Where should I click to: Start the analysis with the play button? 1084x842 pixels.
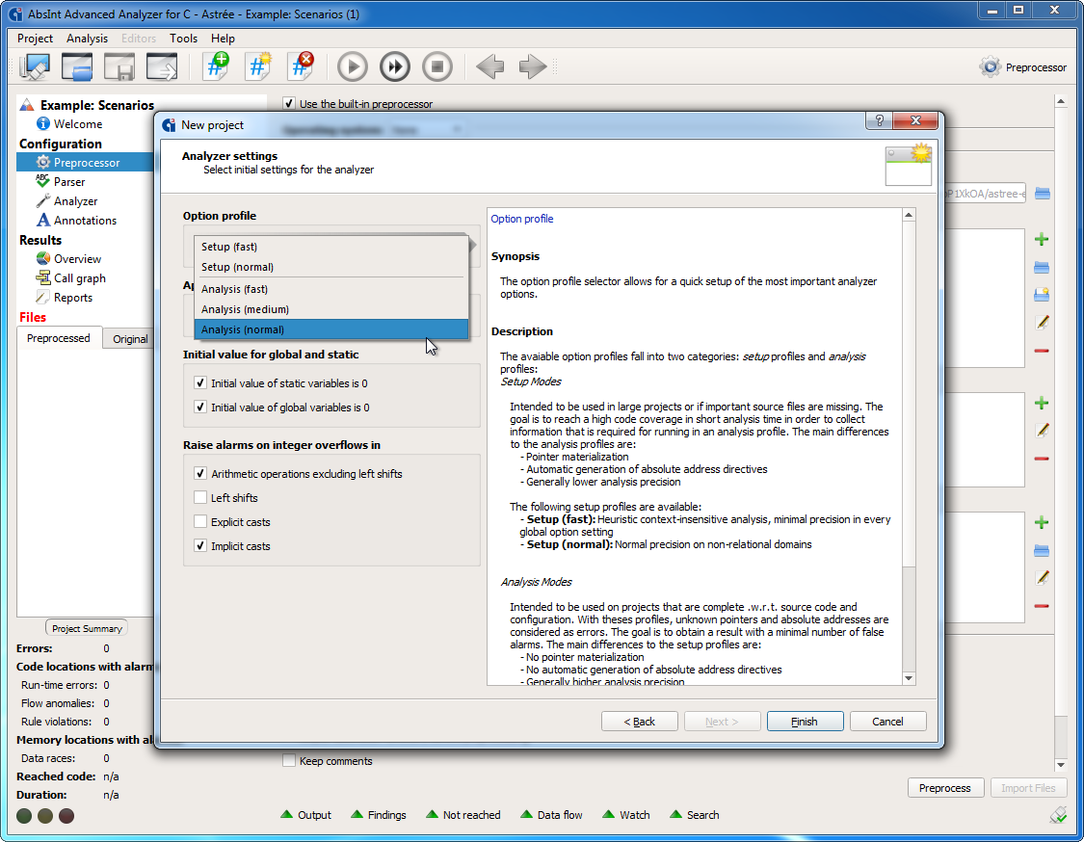coord(353,67)
